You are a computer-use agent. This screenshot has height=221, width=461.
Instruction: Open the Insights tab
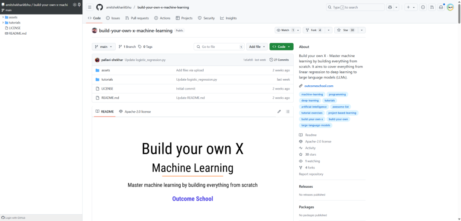point(228,18)
